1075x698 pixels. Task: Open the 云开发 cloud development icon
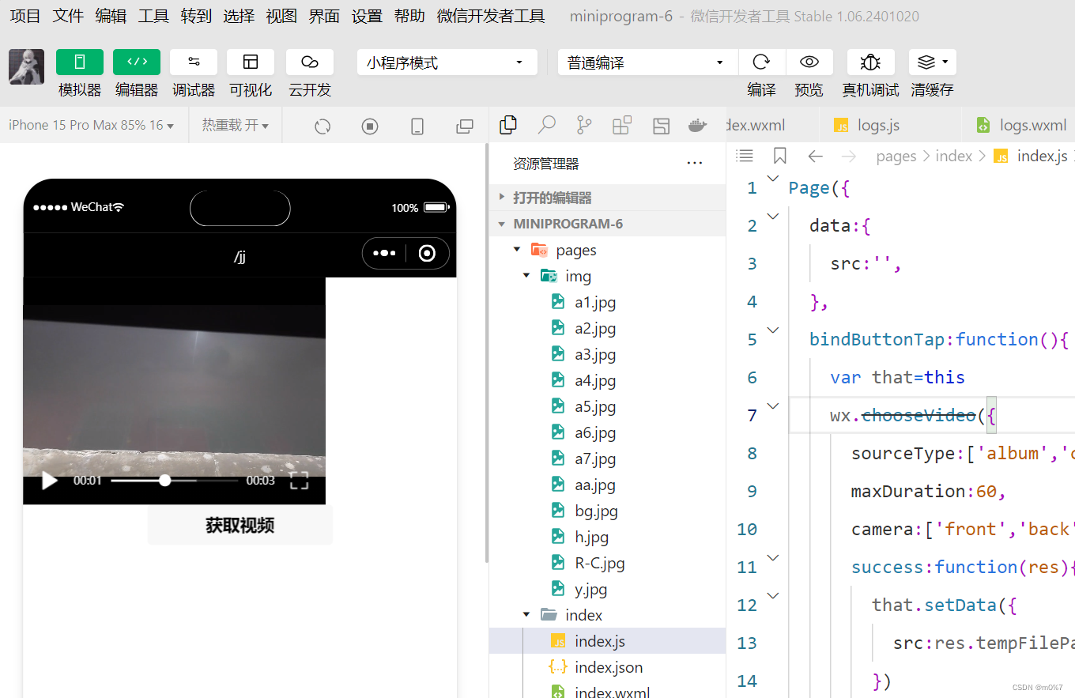[310, 62]
